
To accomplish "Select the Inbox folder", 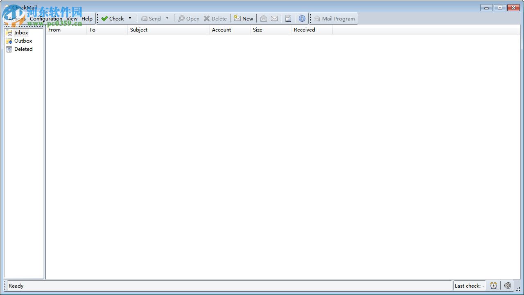I will (17, 33).
